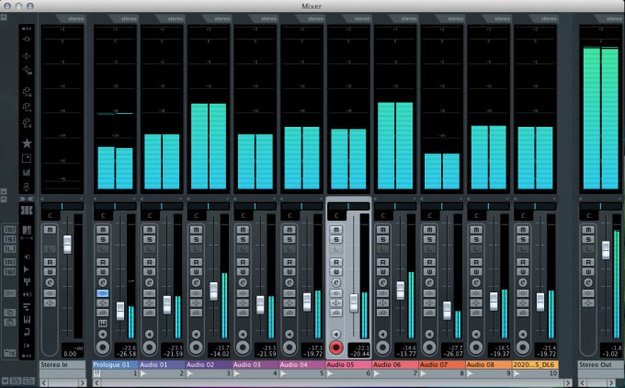This screenshot has width=625, height=388.
Task: Select the Prologue 01 channel name label
Action: tap(113, 364)
